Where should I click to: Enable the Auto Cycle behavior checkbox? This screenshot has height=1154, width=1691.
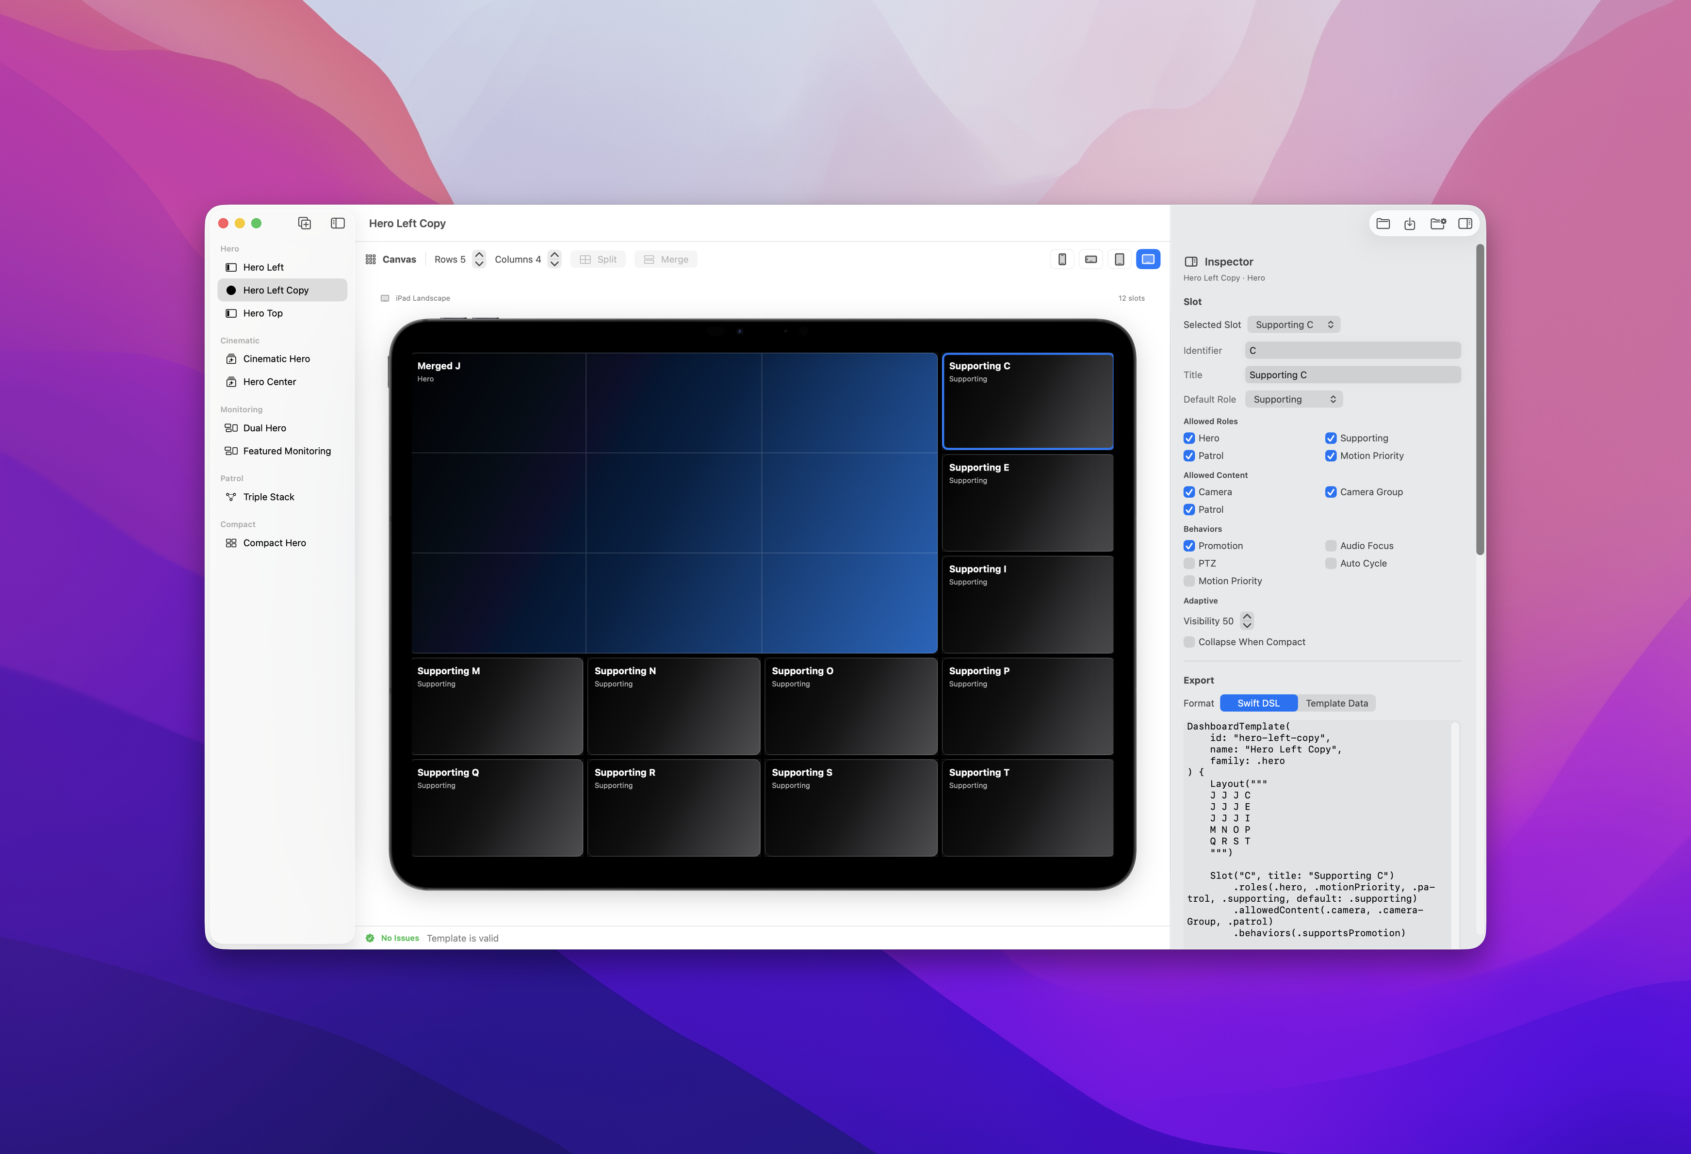click(1331, 563)
